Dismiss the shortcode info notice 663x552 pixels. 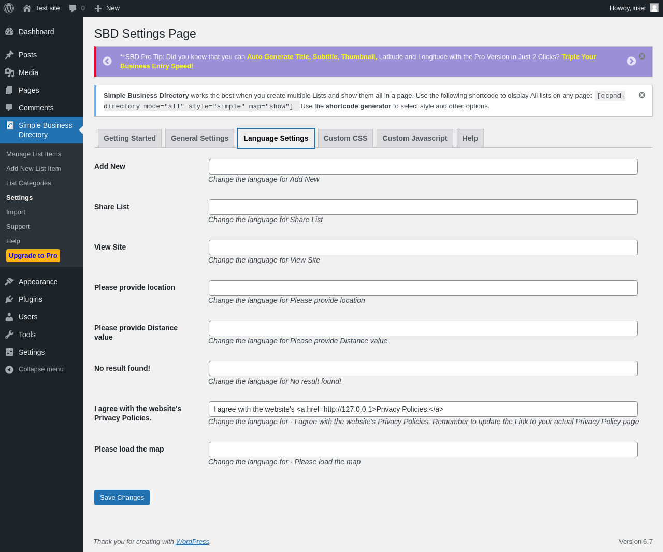click(642, 95)
